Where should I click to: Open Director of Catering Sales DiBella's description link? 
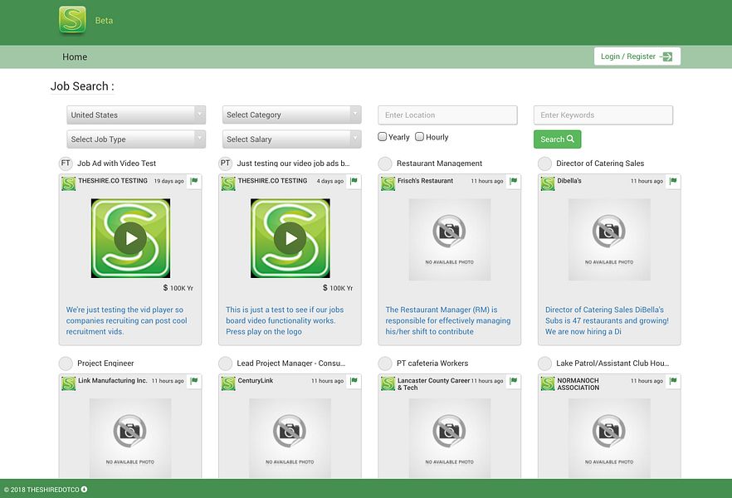pyautogui.click(x=607, y=320)
